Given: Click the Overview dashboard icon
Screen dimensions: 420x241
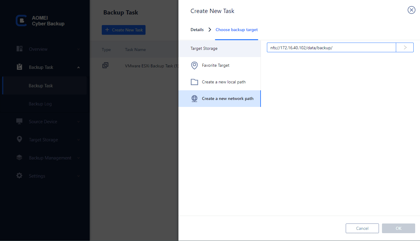Looking at the screenshot, I should point(20,49).
